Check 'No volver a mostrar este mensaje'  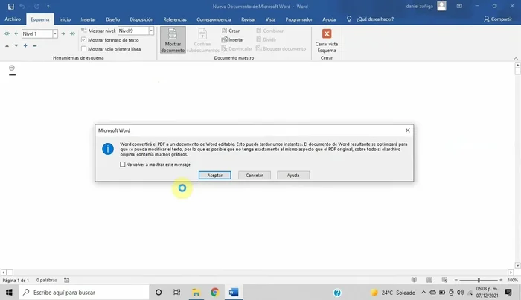pyautogui.click(x=123, y=164)
